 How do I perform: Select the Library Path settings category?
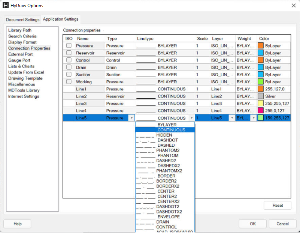tap(19, 30)
